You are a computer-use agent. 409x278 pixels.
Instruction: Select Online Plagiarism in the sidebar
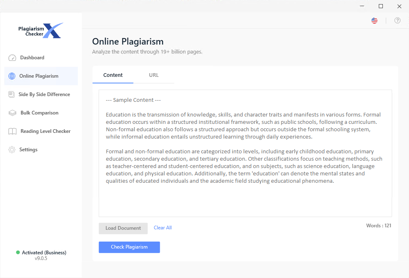(41, 76)
